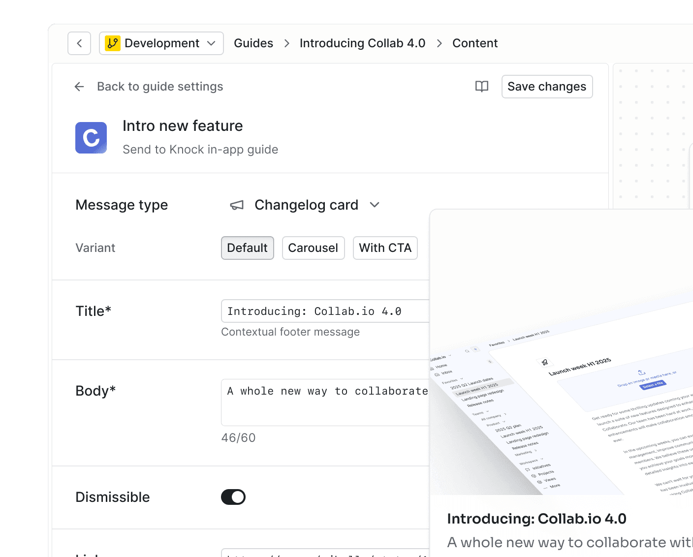Select the Carousel variant
Screen dimensions: 693x557
[314, 248]
